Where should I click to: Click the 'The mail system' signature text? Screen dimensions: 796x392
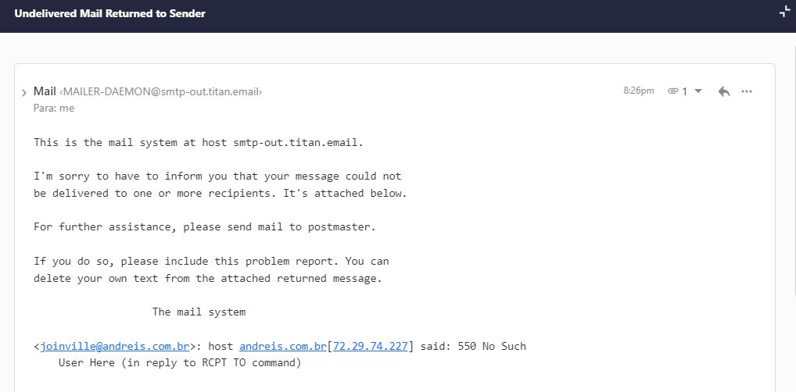[x=199, y=312]
